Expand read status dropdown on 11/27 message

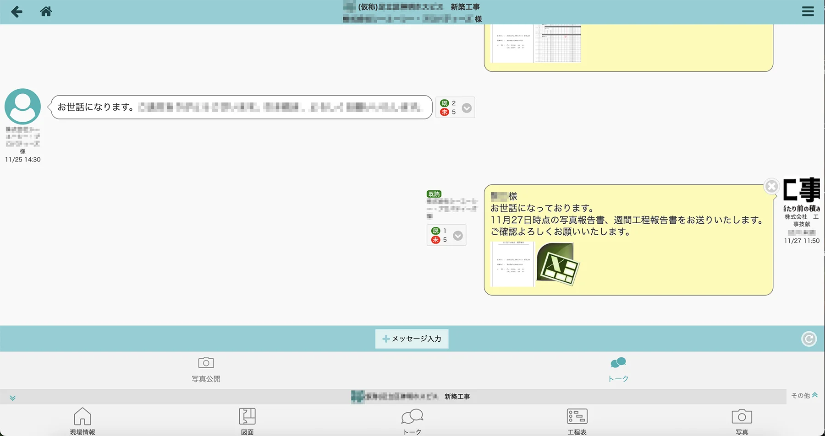[x=457, y=236]
